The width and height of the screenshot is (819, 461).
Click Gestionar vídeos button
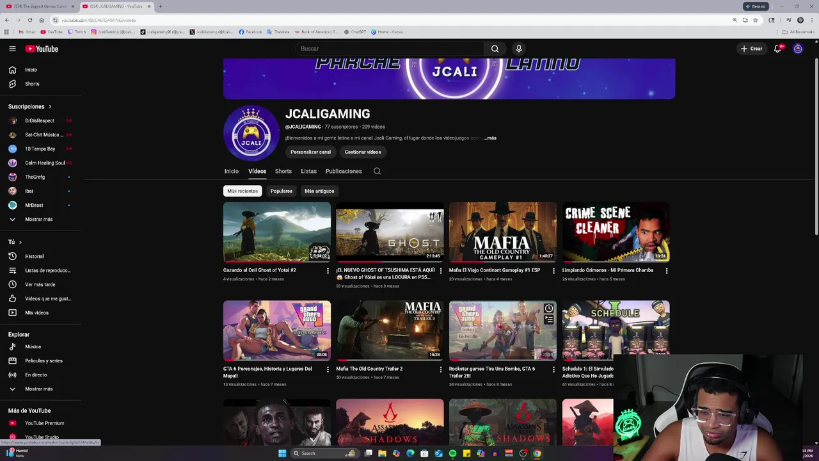(363, 152)
